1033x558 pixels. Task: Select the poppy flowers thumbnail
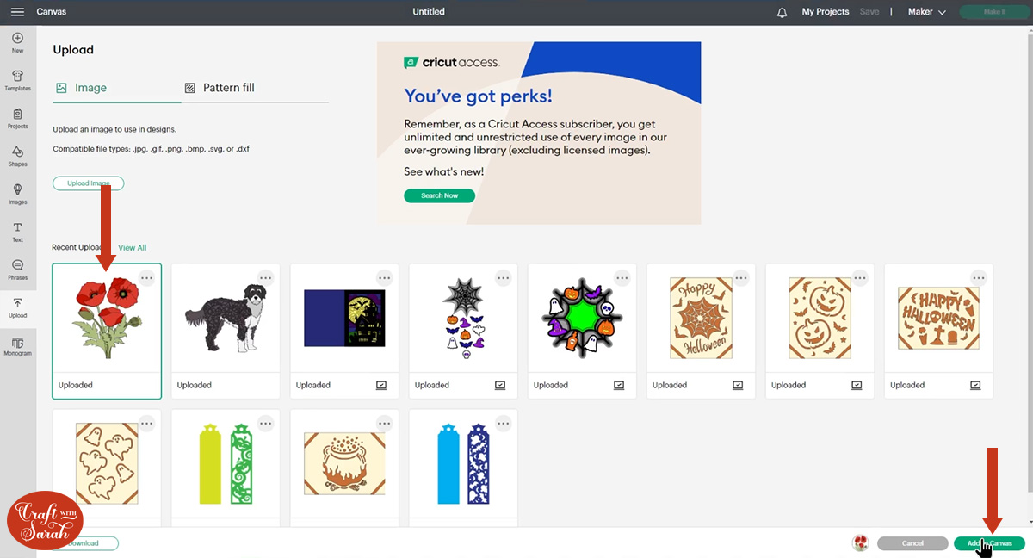pyautogui.click(x=107, y=318)
